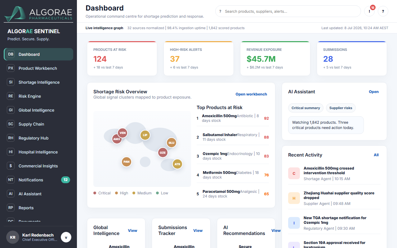The height and width of the screenshot is (248, 397).
Task: Select the Salbutamol Inhaler risk row
Action: (233, 137)
